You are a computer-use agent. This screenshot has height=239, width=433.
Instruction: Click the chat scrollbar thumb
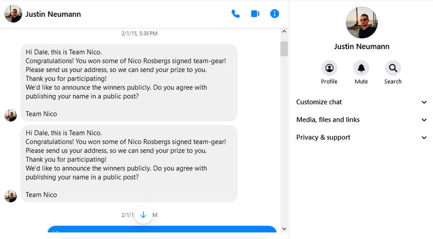click(x=284, y=49)
